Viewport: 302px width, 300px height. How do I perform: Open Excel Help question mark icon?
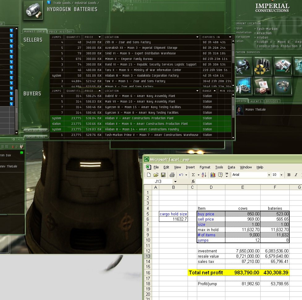click(220, 175)
